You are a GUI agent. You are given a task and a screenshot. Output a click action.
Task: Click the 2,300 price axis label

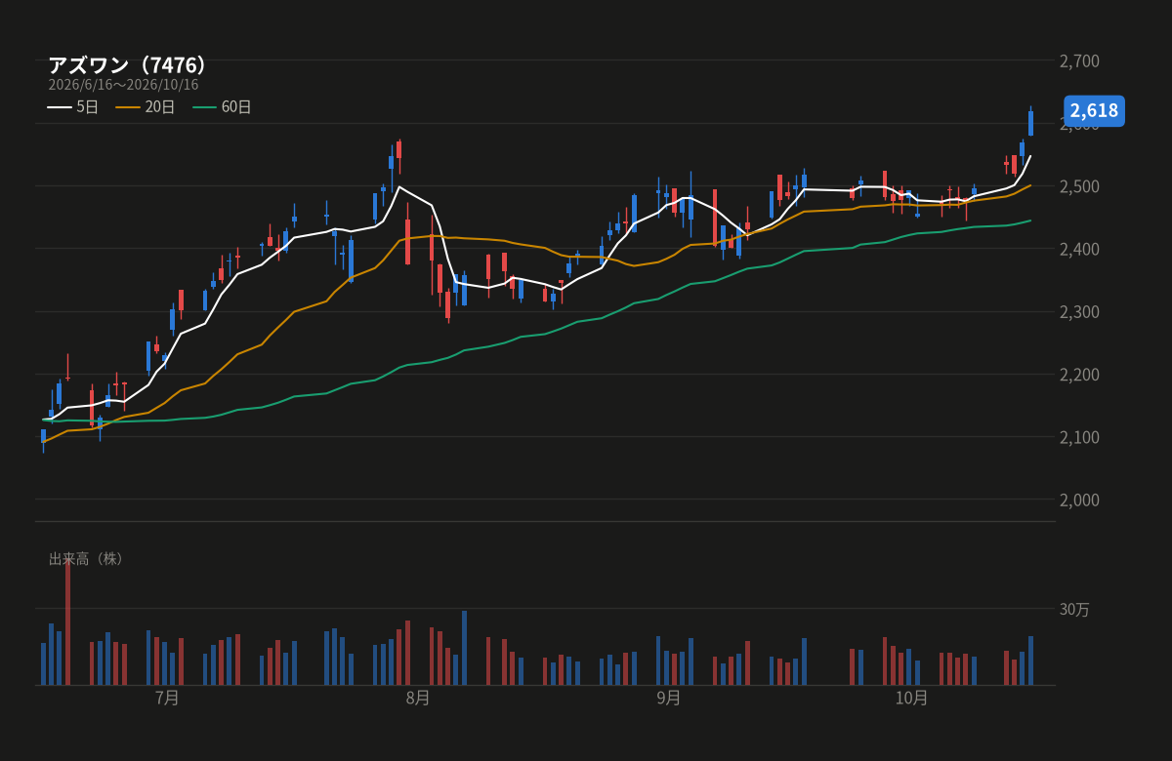click(x=1079, y=312)
